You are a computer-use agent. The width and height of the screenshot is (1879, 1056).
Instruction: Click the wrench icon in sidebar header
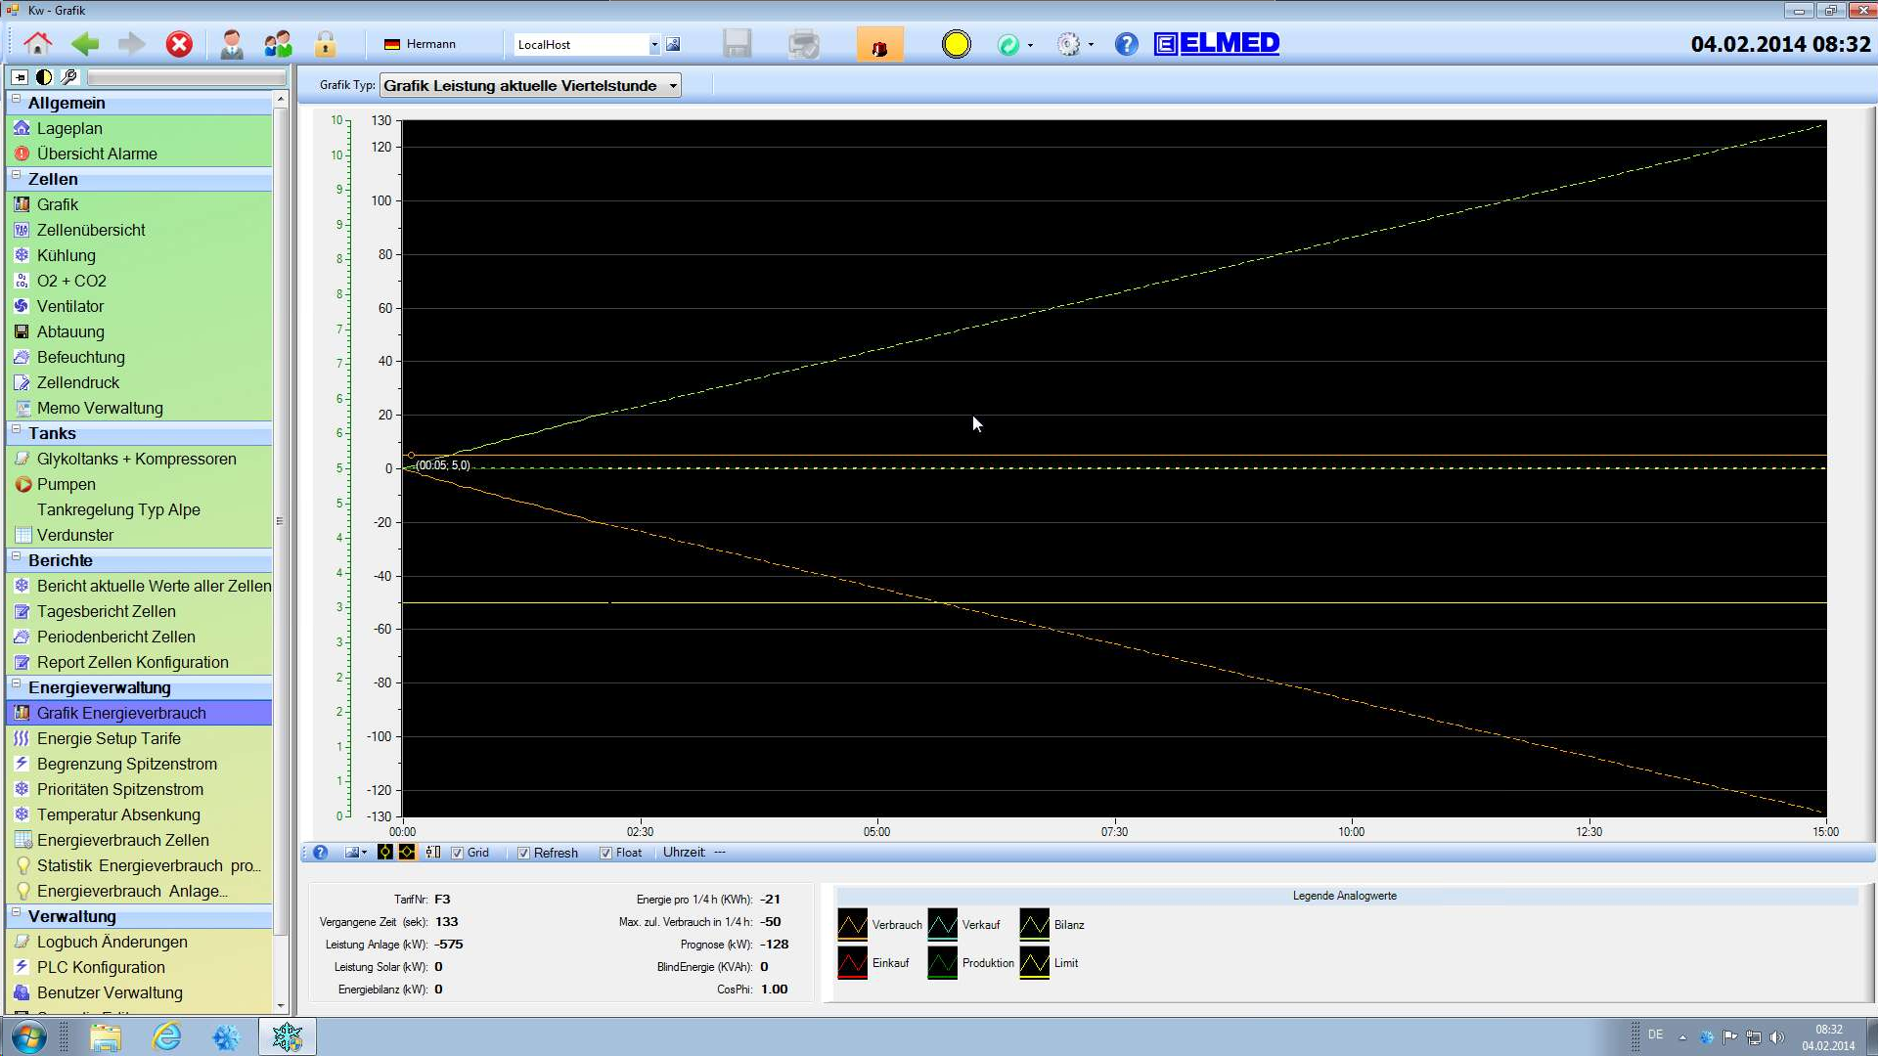69,76
